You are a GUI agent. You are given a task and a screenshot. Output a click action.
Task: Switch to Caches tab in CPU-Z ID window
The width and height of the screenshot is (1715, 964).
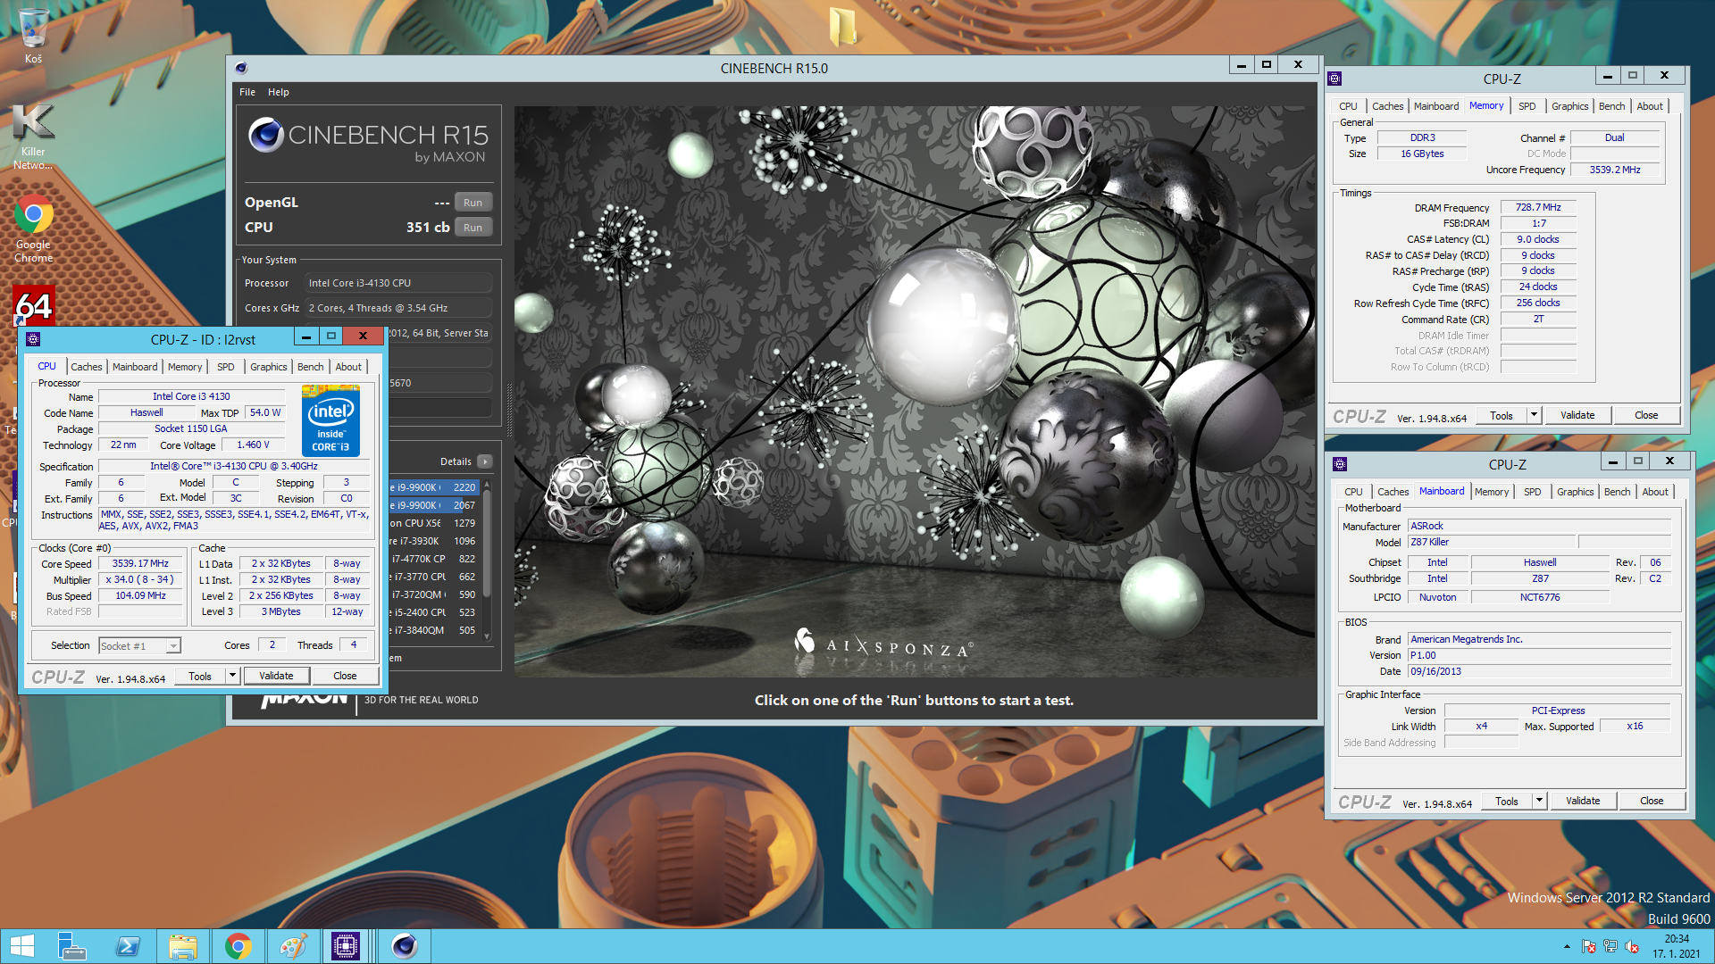87,367
